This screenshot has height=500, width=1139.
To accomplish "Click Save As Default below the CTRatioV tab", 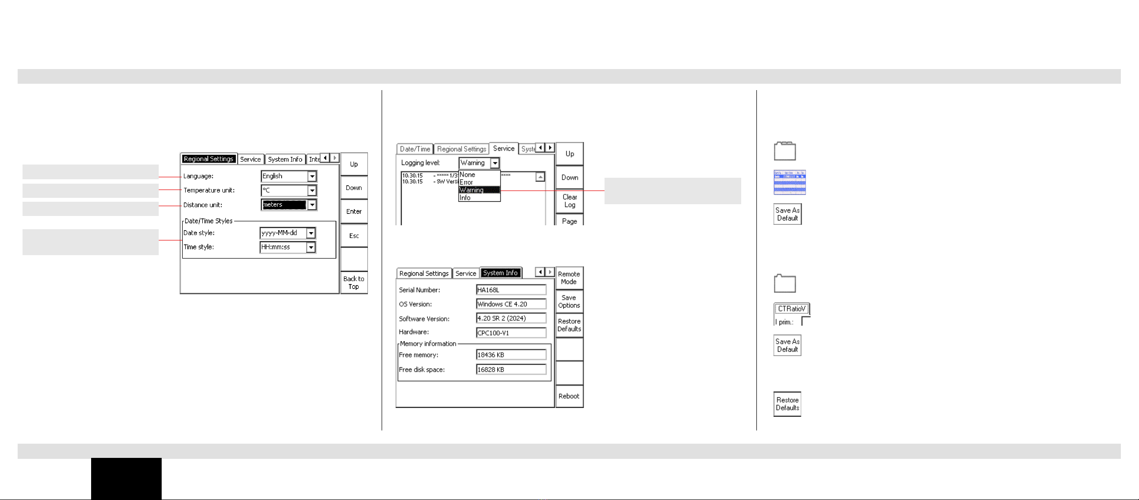I will (x=787, y=345).
